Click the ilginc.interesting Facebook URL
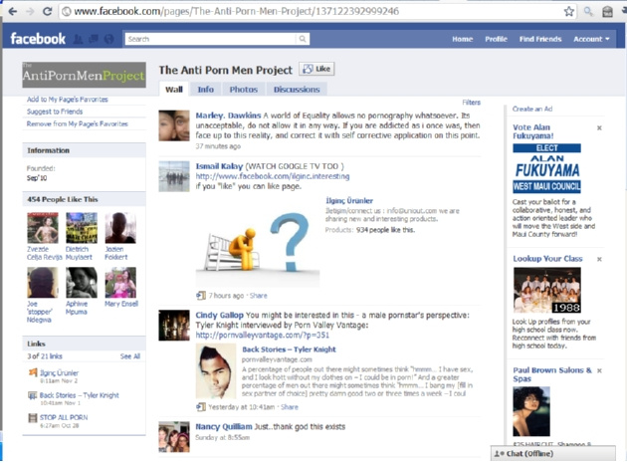This screenshot has height=463, width=627. coord(273,176)
